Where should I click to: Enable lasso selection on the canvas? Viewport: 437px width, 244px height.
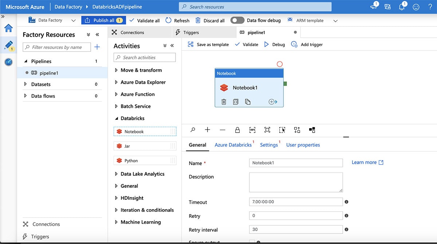tap(282, 130)
